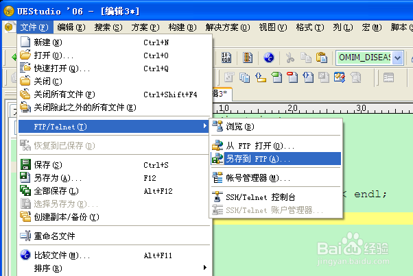The height and width of the screenshot is (276, 413).
Task: Click the clipboard Paste icon
Action: tap(322, 58)
